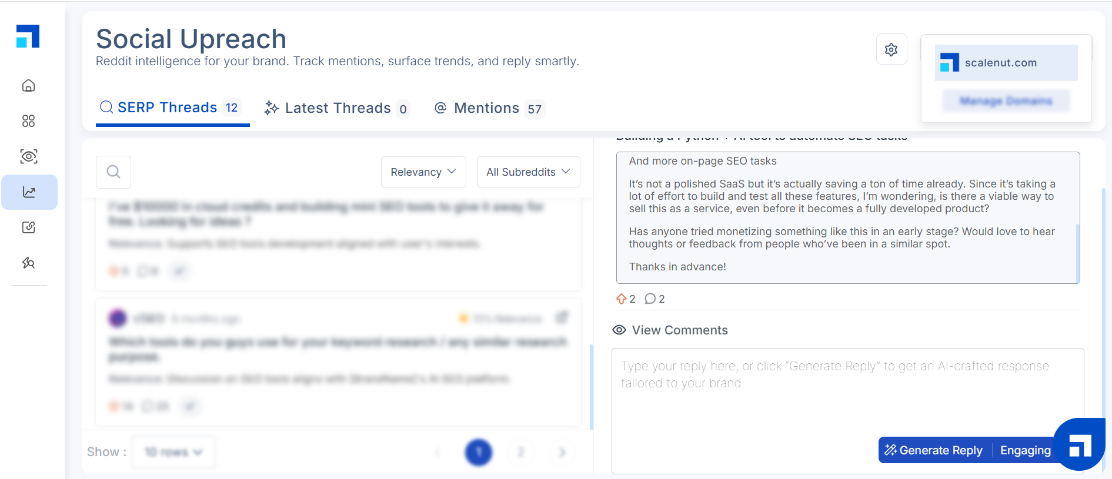Open the star search icon in sidebar
1112x479 pixels.
(28, 263)
